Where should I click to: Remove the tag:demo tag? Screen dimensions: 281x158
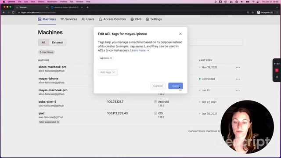(111, 58)
